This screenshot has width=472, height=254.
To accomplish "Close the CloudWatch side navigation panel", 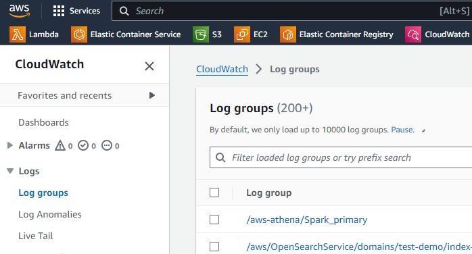I will coord(149,66).
